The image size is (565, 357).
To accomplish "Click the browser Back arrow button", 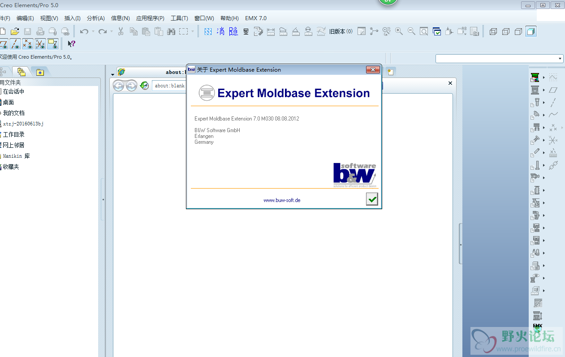I will click(x=118, y=86).
